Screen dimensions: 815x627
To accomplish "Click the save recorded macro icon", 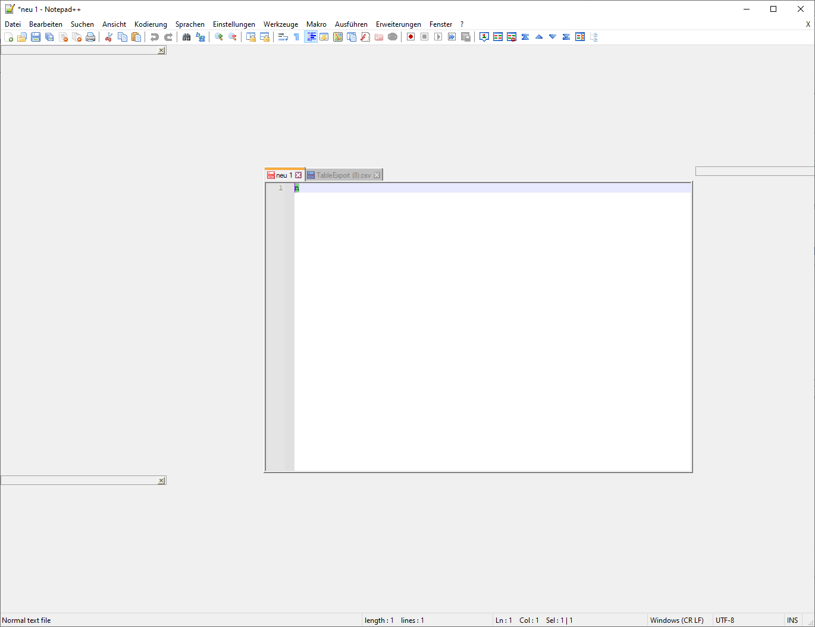I will pyautogui.click(x=466, y=37).
